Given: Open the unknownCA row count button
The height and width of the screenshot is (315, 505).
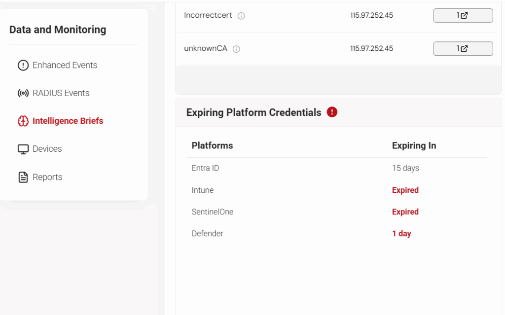Looking at the screenshot, I should [x=463, y=48].
